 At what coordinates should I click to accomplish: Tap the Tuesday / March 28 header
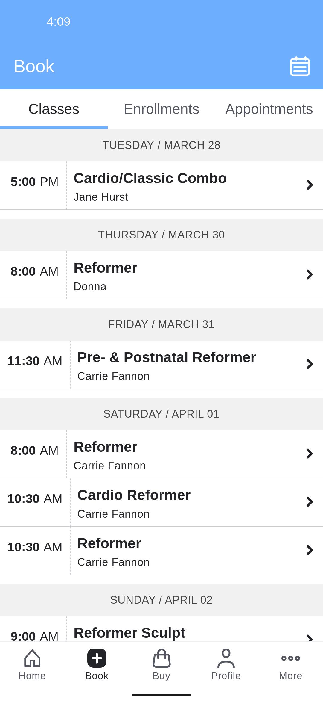(161, 145)
